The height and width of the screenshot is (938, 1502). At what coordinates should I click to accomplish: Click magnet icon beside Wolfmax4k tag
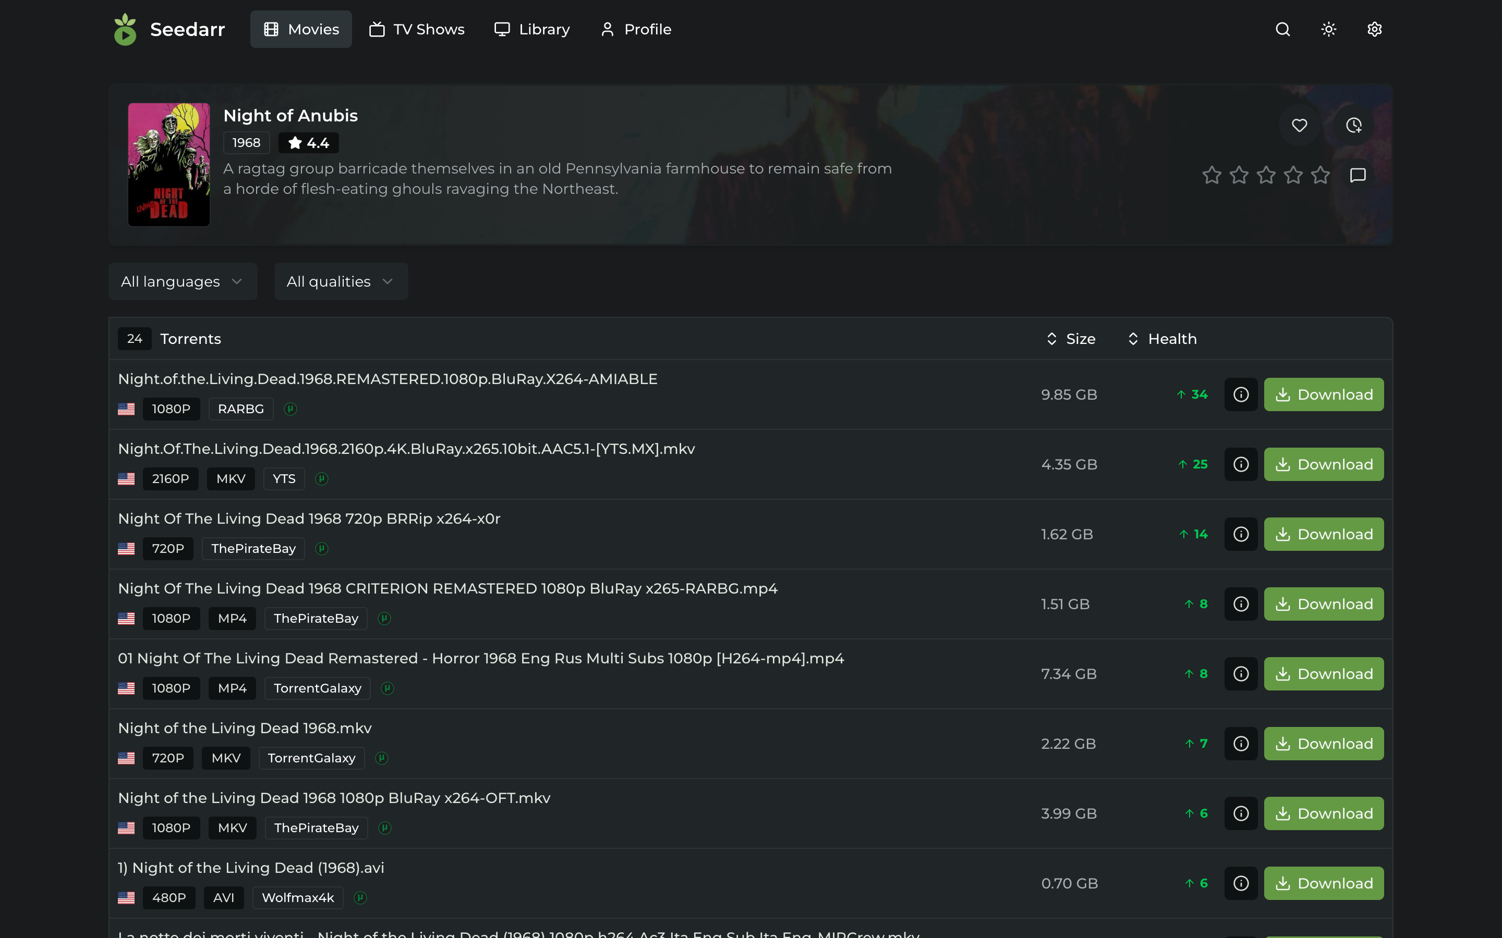click(360, 898)
